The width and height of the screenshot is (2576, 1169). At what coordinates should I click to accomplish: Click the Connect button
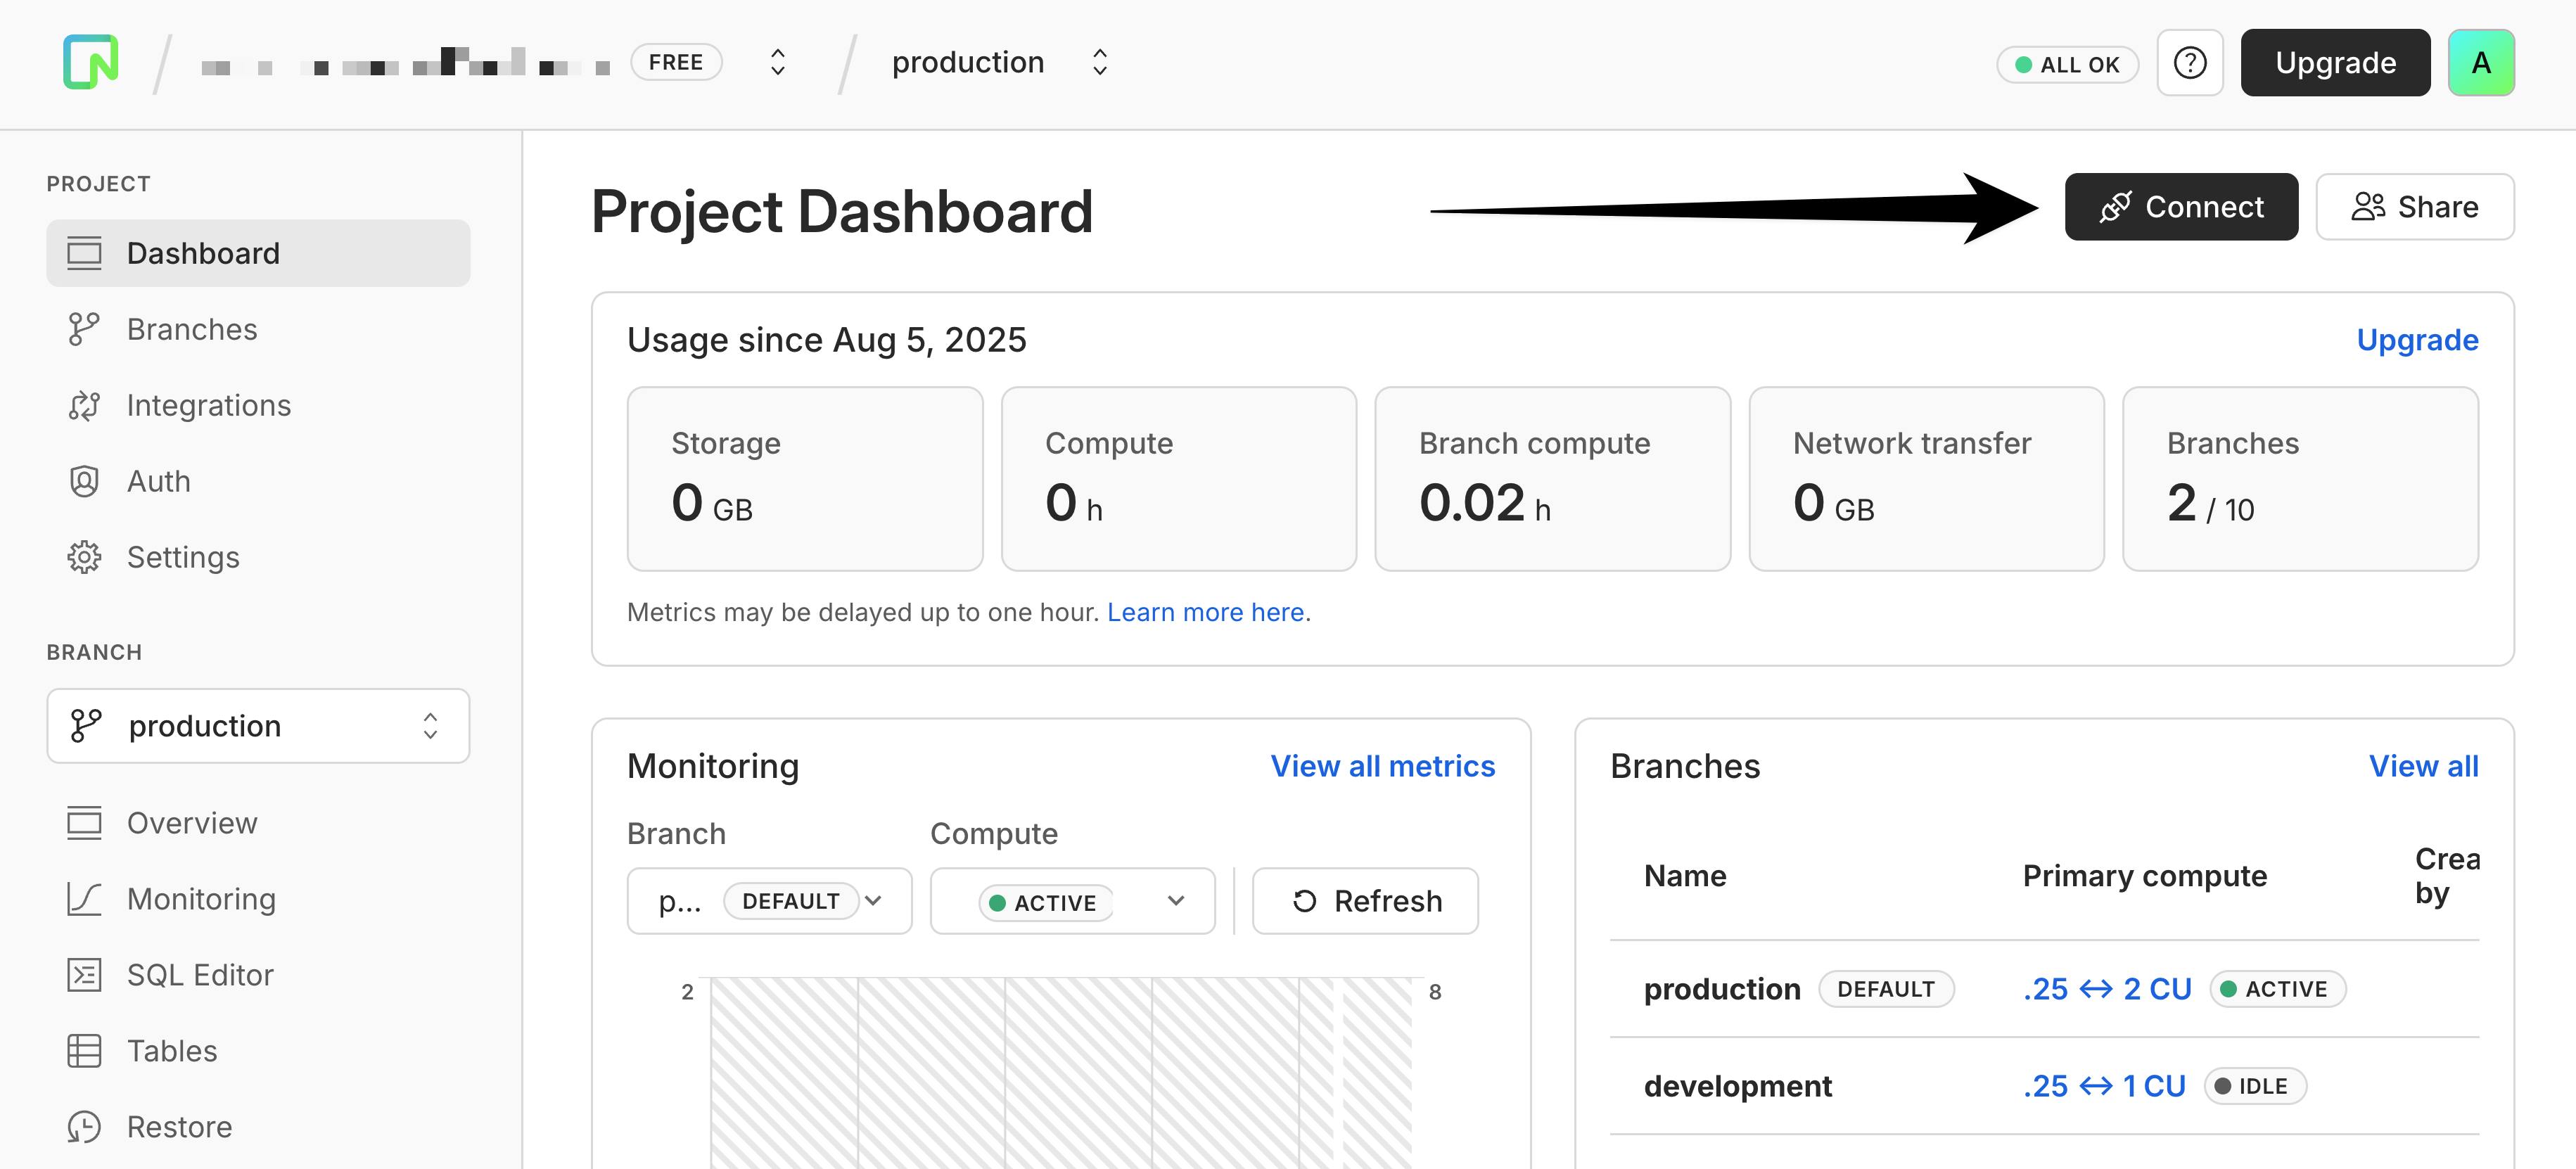click(2181, 207)
